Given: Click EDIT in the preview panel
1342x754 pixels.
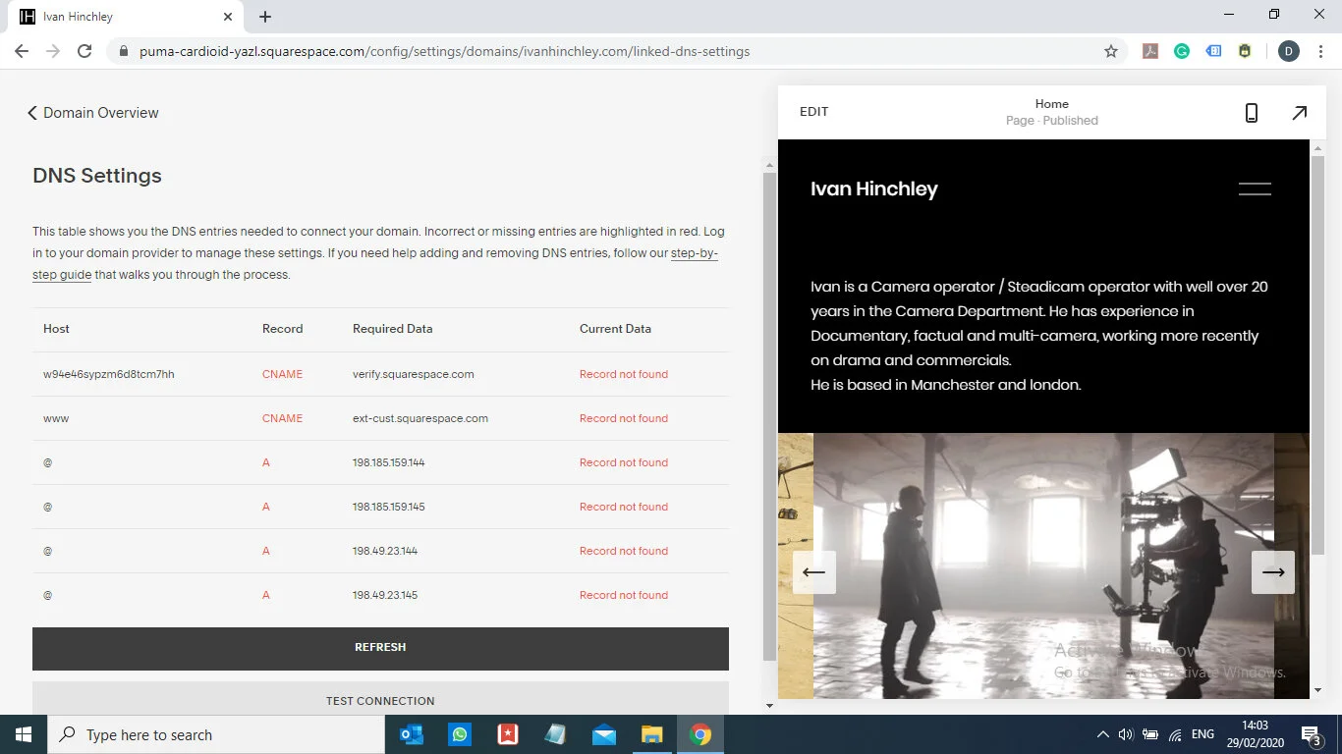Looking at the screenshot, I should point(813,112).
